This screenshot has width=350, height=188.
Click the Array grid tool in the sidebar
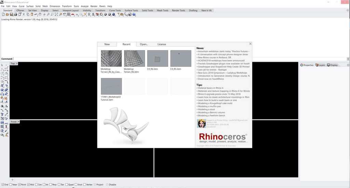point(2,126)
